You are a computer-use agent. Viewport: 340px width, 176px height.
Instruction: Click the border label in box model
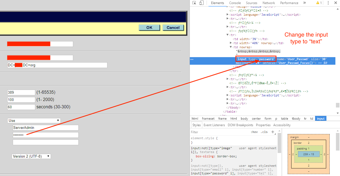[298, 143]
